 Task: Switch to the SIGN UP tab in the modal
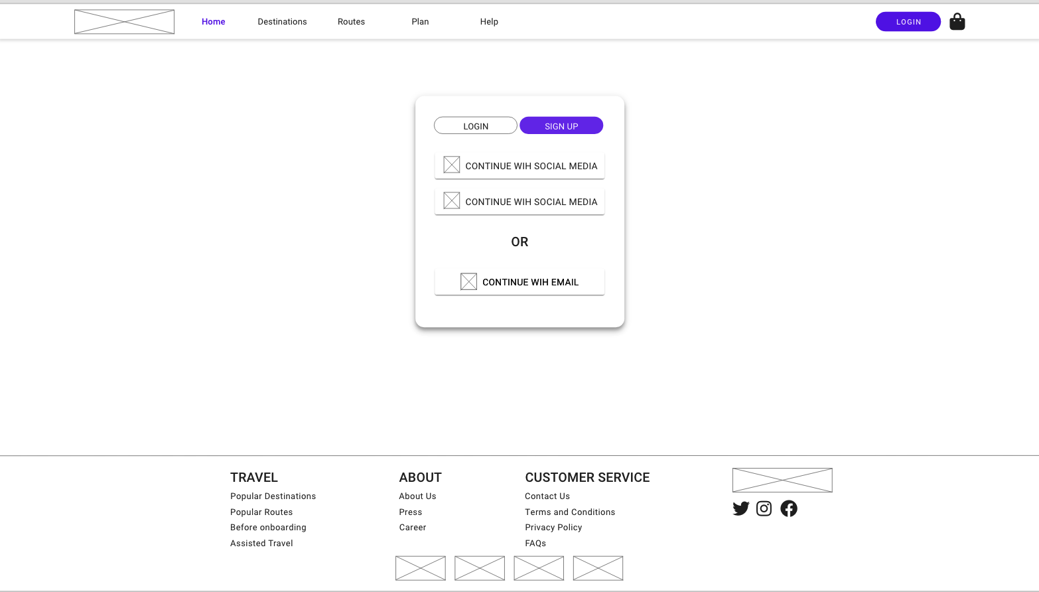[561, 125]
